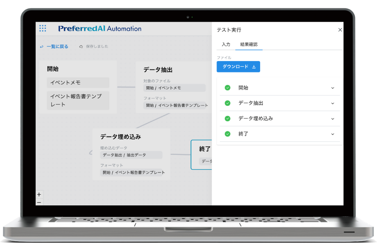
Task: Select the 結果確認 tab
Action: coord(249,44)
